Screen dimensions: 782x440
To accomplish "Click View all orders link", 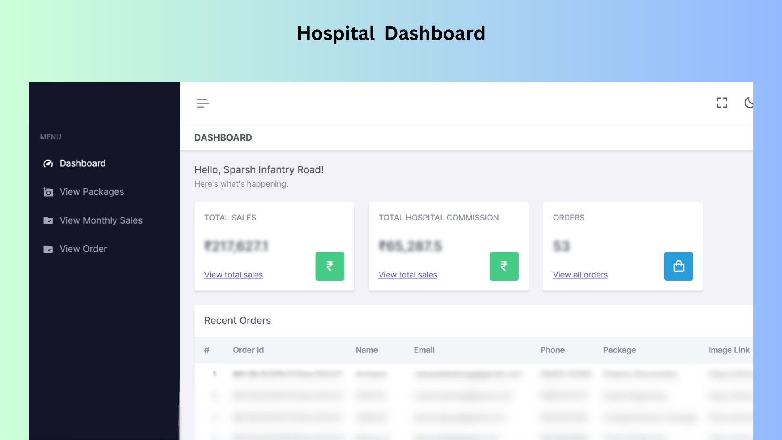I will [x=580, y=275].
